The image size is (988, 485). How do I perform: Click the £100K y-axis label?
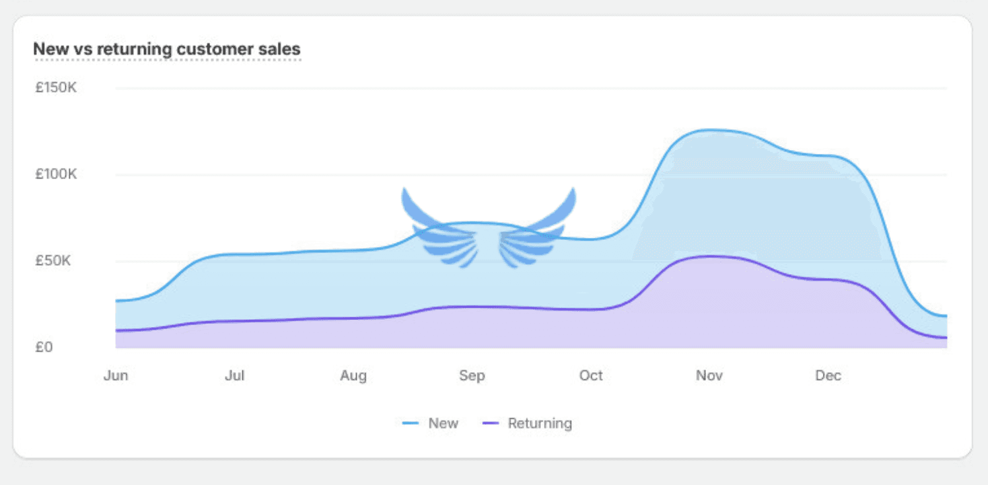point(56,174)
